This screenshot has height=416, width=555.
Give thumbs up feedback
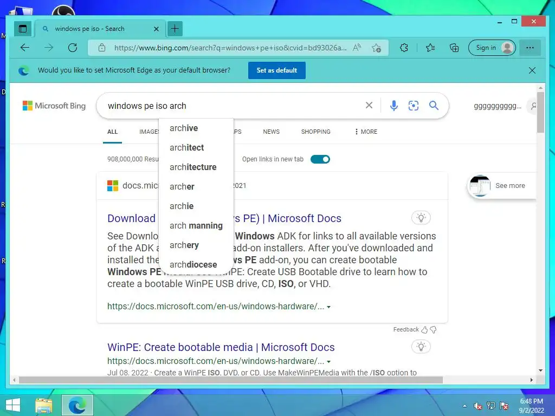coord(424,330)
